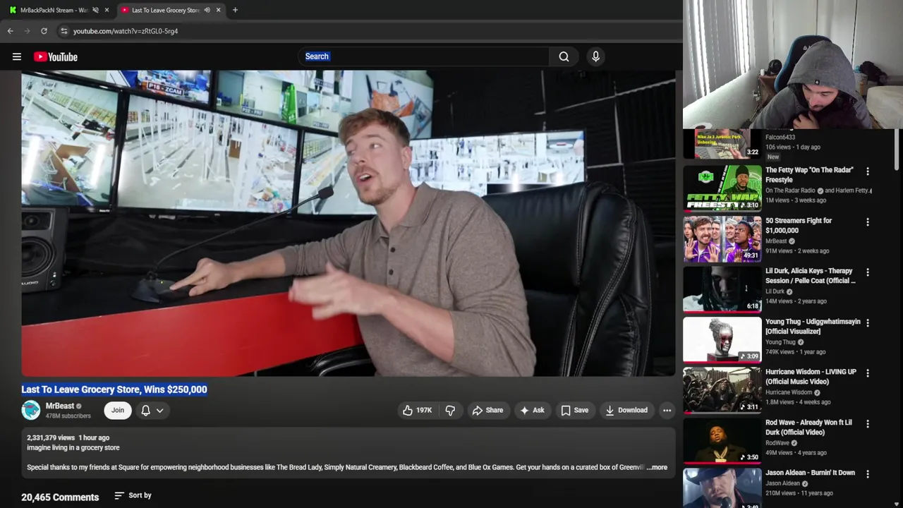The image size is (903, 508).
Task: Open Rod Wave Already Won title link
Action: [x=808, y=427]
